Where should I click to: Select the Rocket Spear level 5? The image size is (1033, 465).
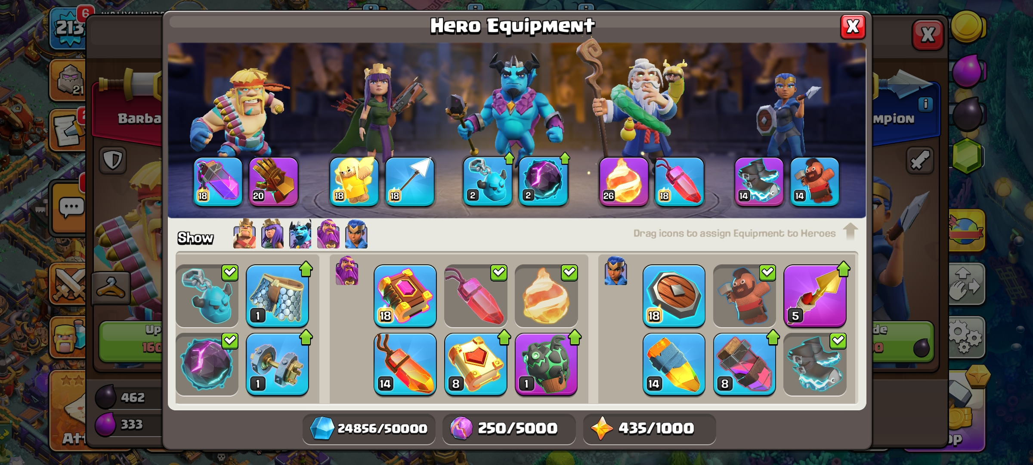pos(815,296)
